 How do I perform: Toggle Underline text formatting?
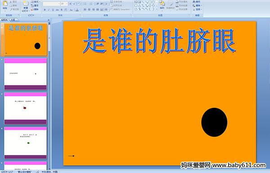[x=53, y=10]
